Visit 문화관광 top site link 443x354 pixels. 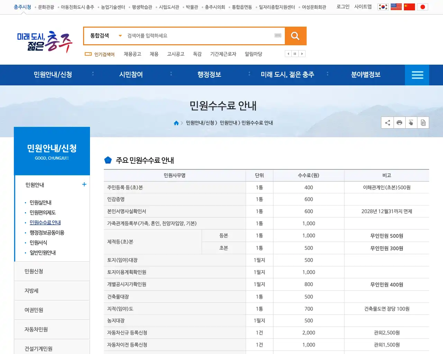pyautogui.click(x=46, y=7)
